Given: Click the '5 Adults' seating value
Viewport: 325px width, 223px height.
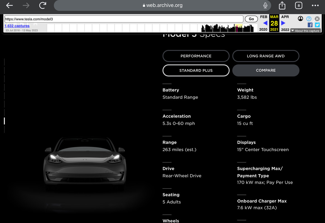Looking at the screenshot, I should pos(172,202).
